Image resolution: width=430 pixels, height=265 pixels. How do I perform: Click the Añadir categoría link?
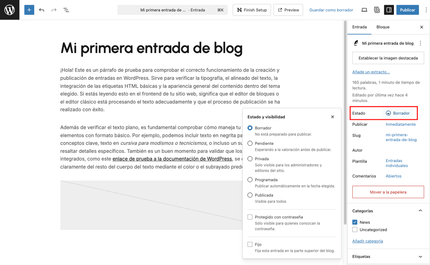tap(367, 241)
